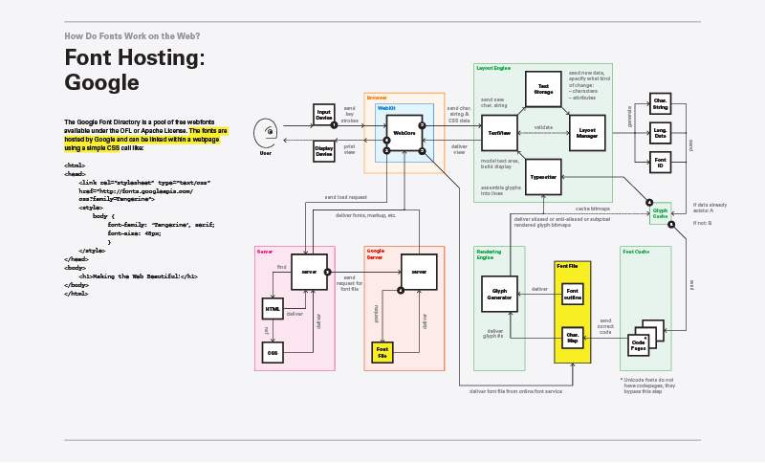Click the 'If not: B' note
Image resolution: width=765 pixels, height=463 pixels.
(x=702, y=223)
